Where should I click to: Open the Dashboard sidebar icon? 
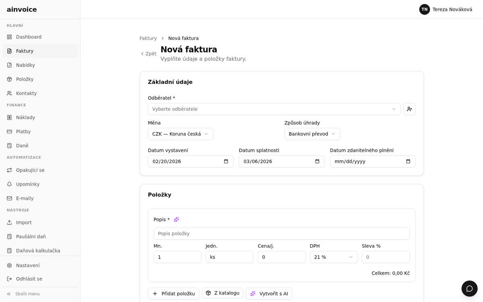coord(9,37)
